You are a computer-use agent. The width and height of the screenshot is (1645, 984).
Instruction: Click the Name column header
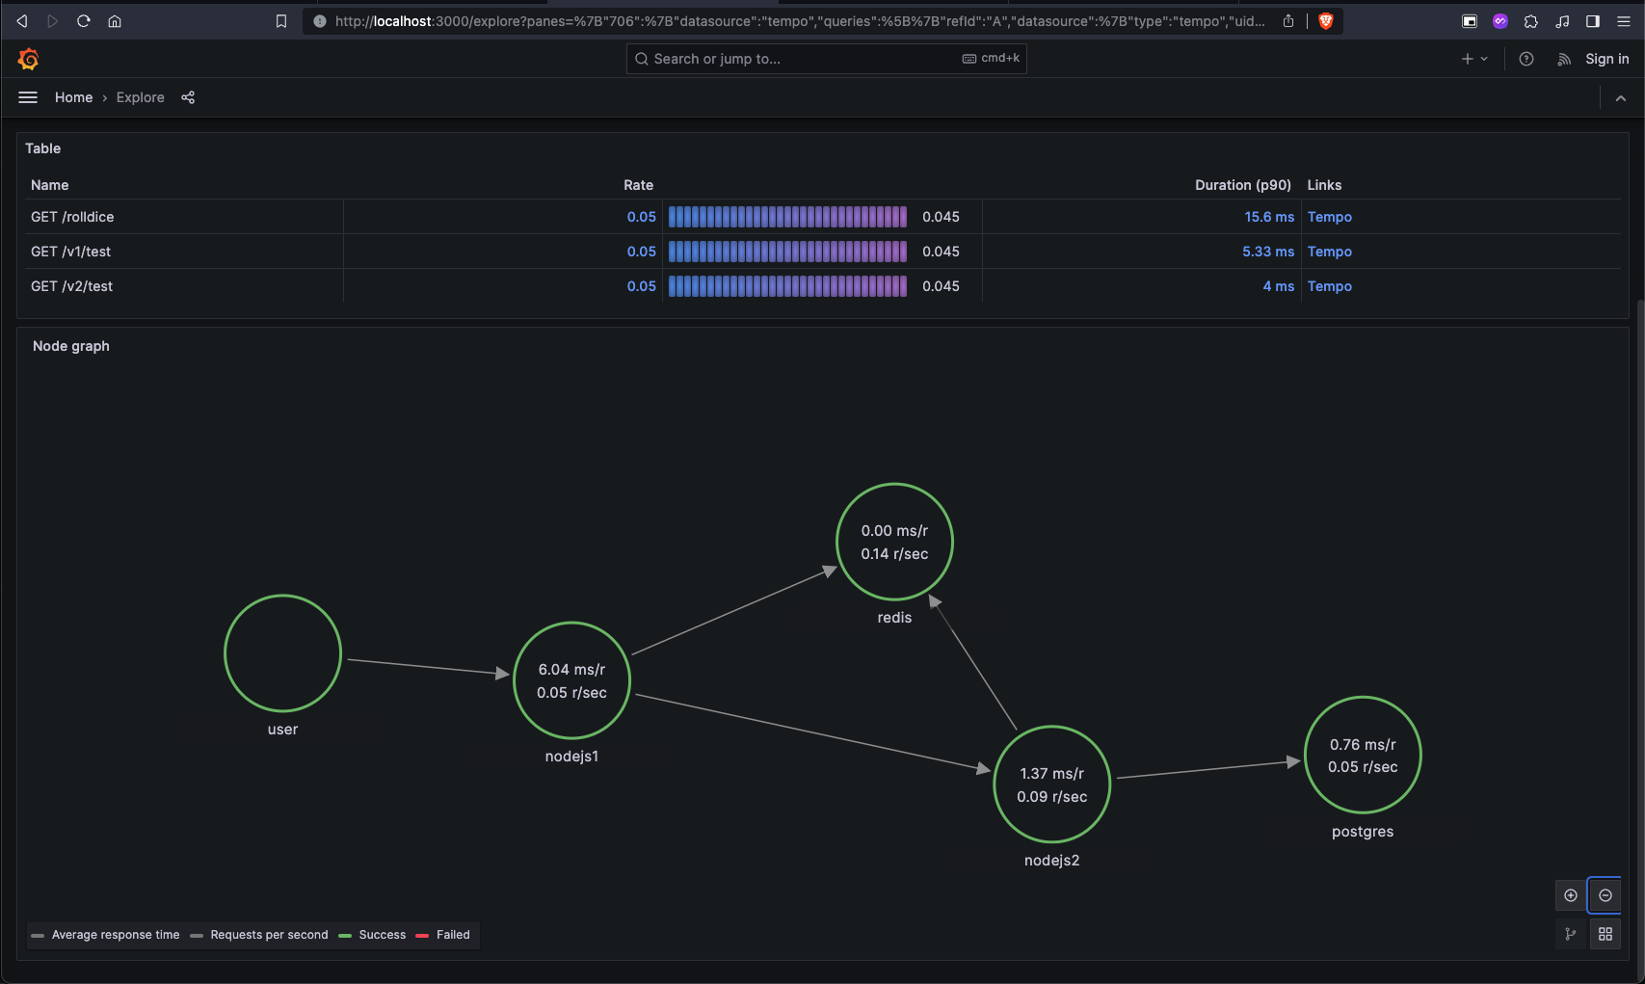(x=50, y=185)
